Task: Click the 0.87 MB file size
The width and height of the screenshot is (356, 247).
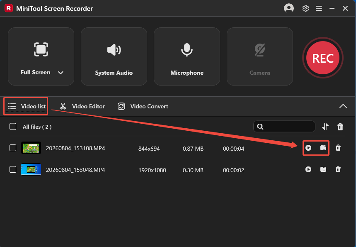Action: [x=193, y=149]
